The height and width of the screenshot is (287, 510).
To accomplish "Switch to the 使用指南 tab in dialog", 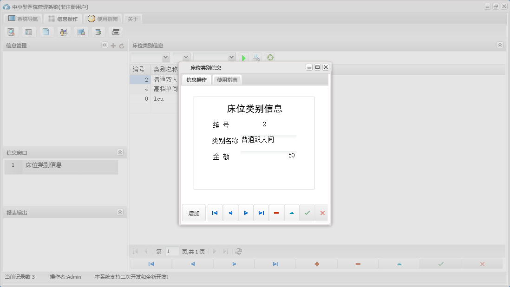I will click(x=227, y=79).
